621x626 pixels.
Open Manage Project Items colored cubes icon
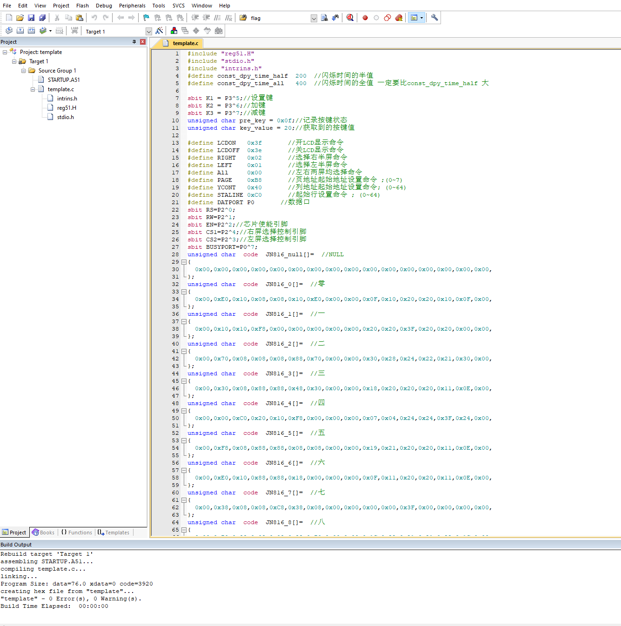click(x=174, y=31)
